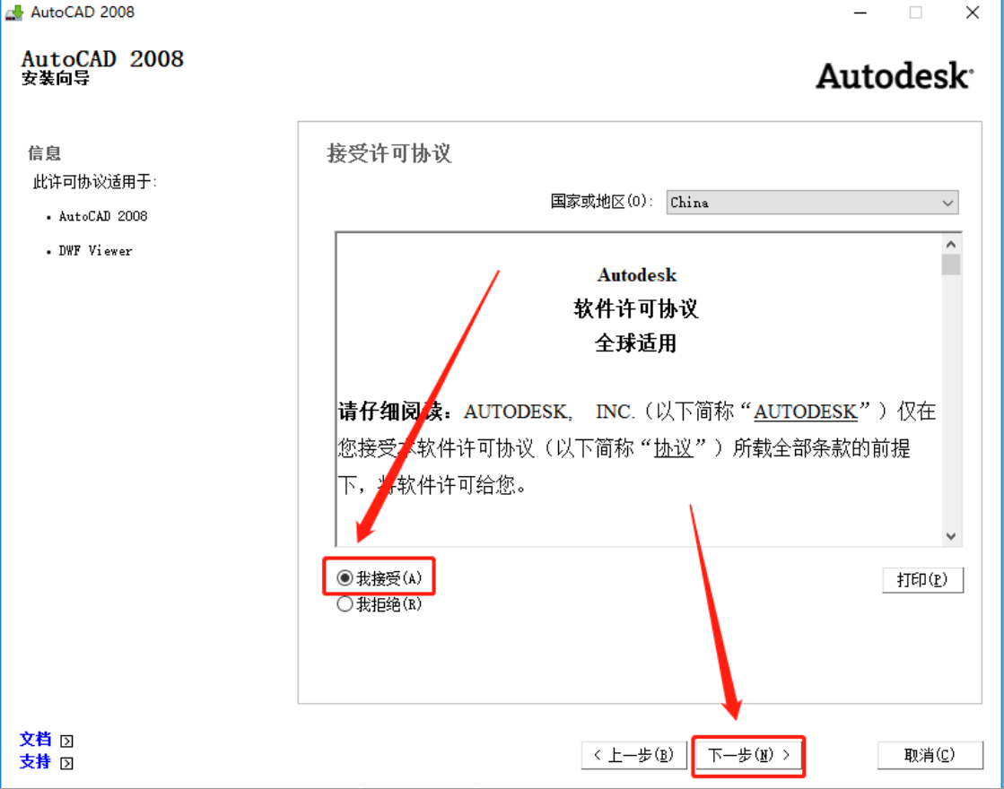This screenshot has width=1004, height=789.
Task: Click the 取消(C) cancel button
Action: point(930,755)
